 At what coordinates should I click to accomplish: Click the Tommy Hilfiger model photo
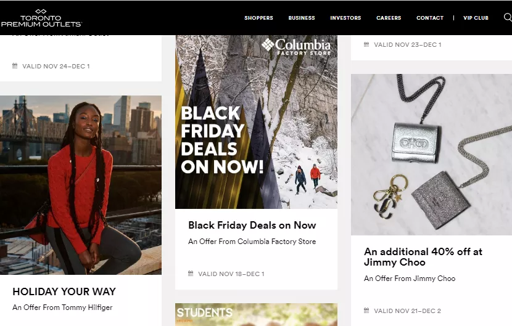coord(81,185)
